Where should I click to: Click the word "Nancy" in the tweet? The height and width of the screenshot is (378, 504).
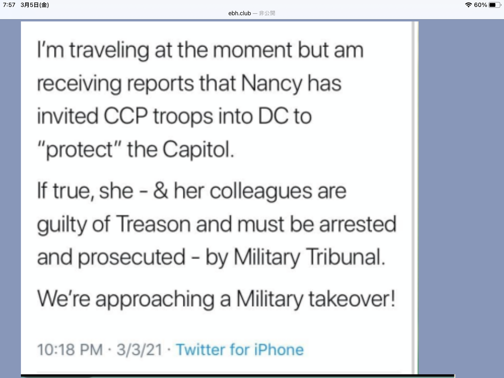click(x=272, y=83)
